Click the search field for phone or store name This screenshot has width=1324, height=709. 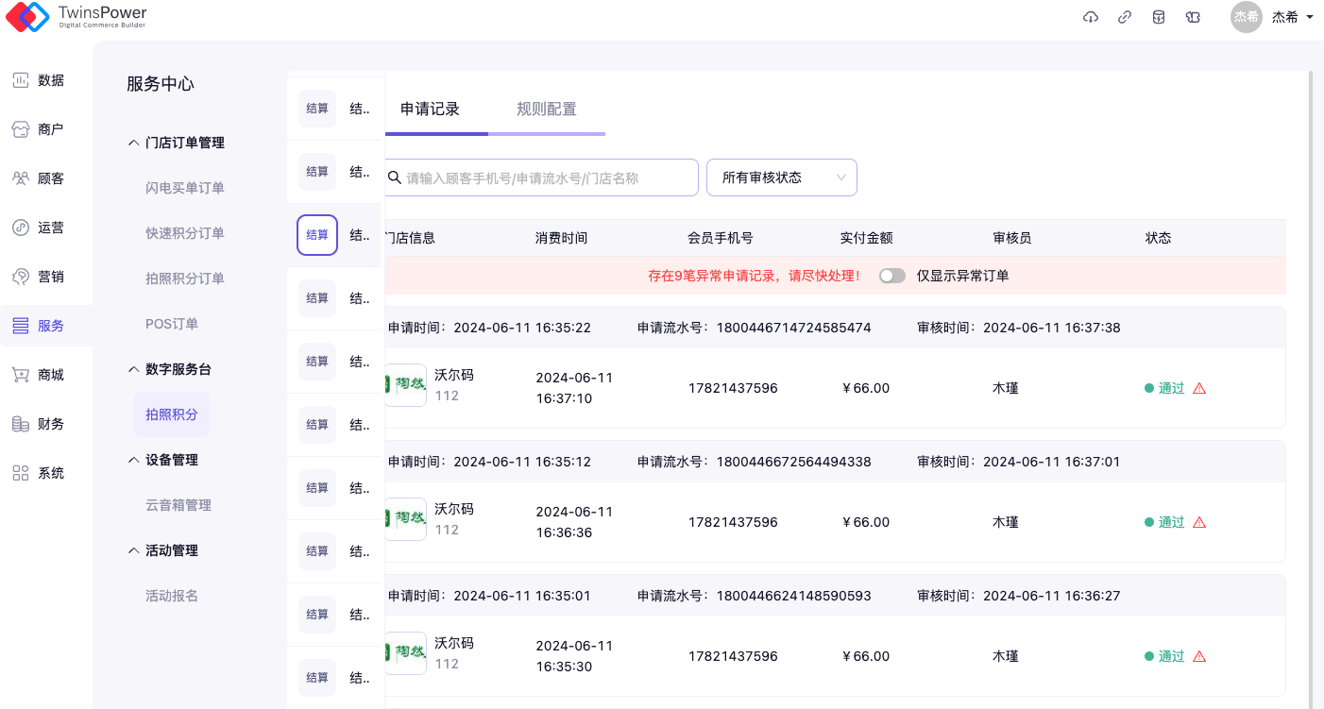tap(548, 177)
